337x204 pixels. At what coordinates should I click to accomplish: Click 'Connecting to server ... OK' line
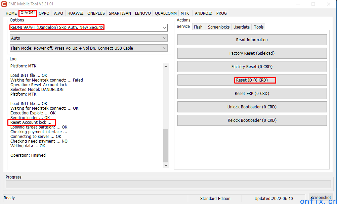pos(36,136)
